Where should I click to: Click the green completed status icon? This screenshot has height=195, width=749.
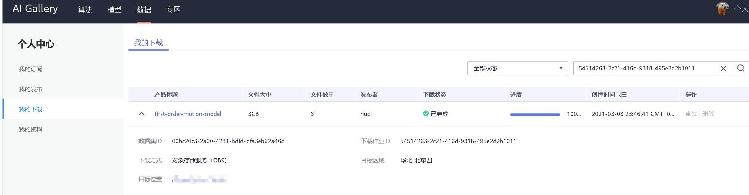(425, 113)
